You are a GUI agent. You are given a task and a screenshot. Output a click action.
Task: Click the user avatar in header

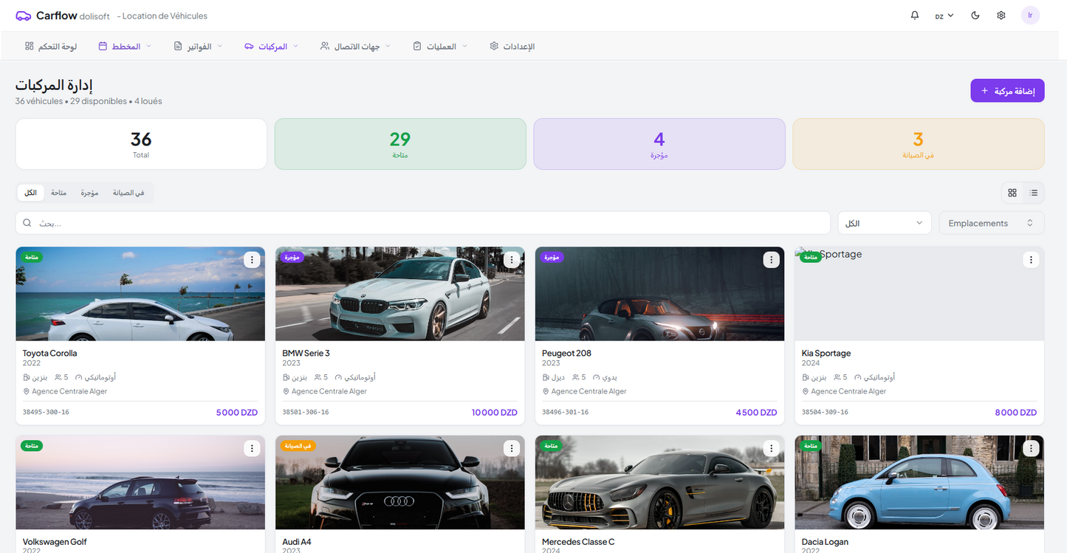coord(1030,16)
